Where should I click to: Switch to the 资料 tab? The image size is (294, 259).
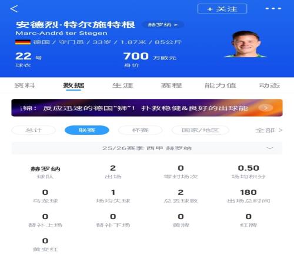[25, 85]
